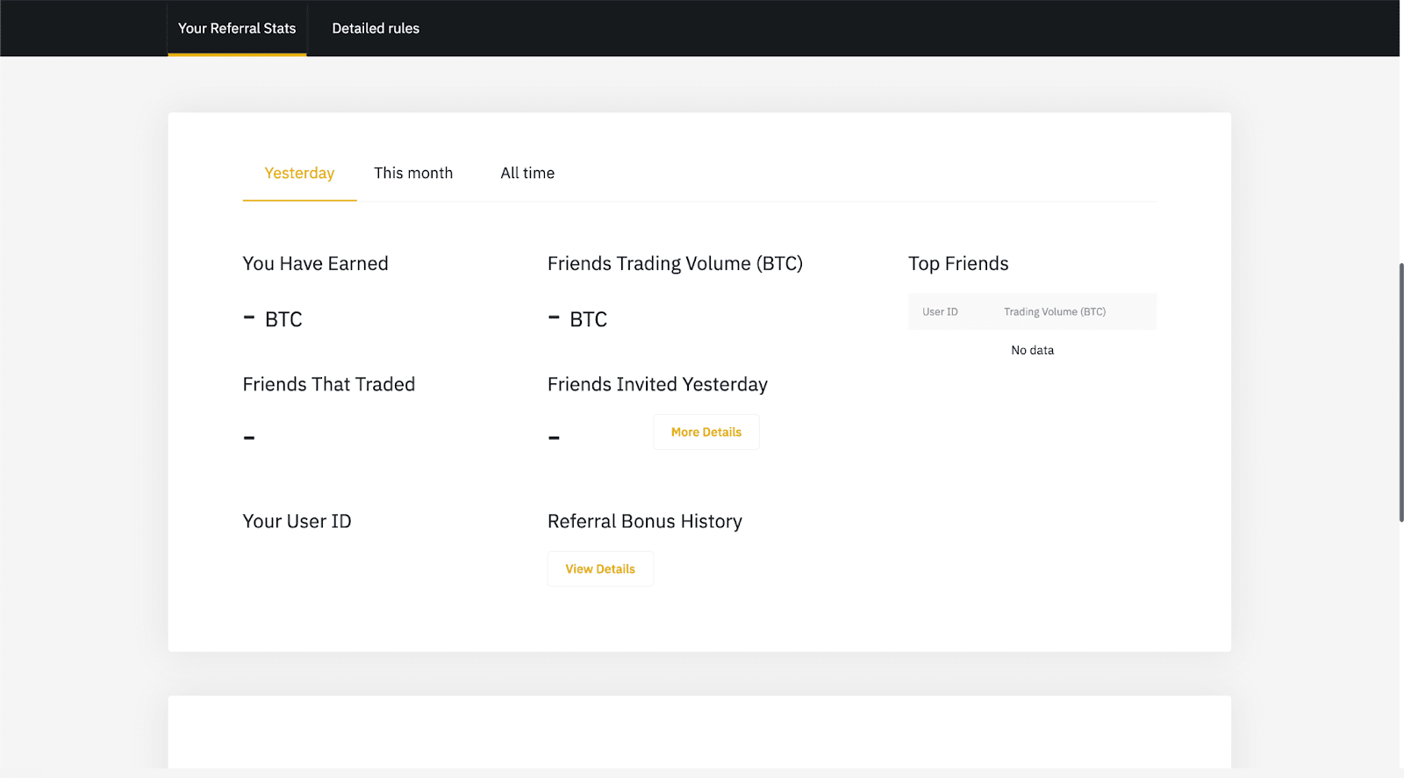Image resolution: width=1404 pixels, height=778 pixels.
Task: Click the Friends That Traded heading
Action: (x=328, y=385)
